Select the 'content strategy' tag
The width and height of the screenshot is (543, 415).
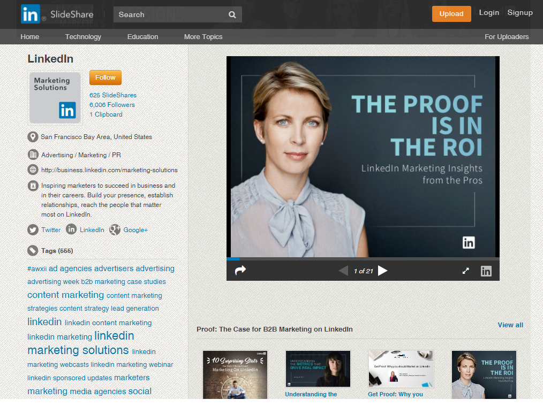(84, 309)
